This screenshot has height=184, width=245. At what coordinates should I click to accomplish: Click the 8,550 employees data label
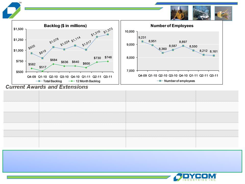point(193,46)
